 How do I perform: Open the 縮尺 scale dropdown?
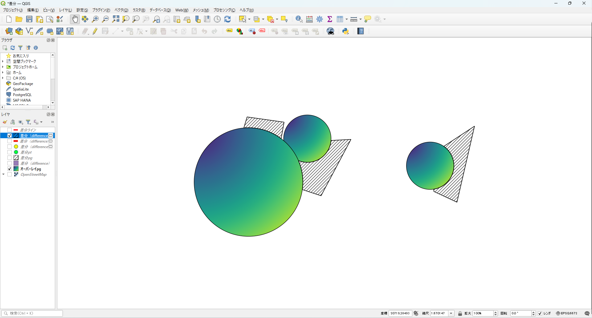pos(451,313)
